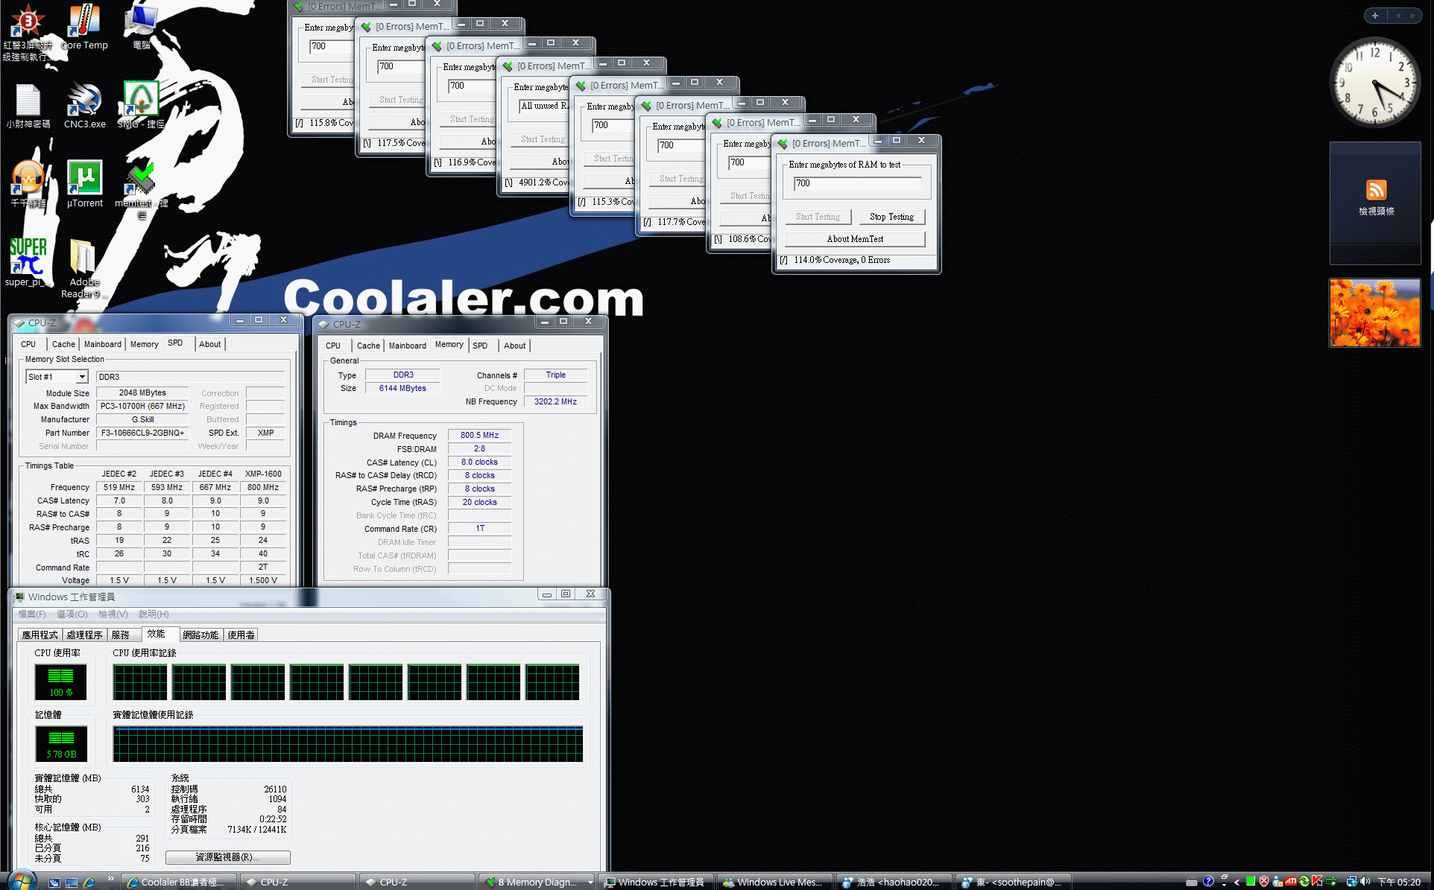The width and height of the screenshot is (1434, 890).
Task: Click the front MemTest window title icon
Action: [x=783, y=143]
